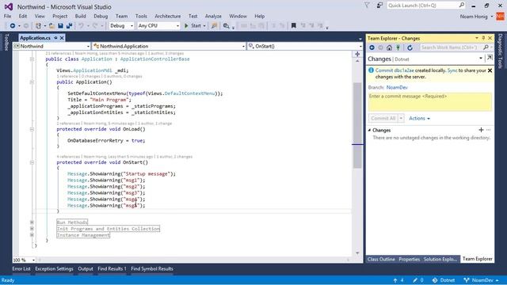The height and width of the screenshot is (285, 507).
Task: Collapse the OnLoad method region
Action: 32,129
